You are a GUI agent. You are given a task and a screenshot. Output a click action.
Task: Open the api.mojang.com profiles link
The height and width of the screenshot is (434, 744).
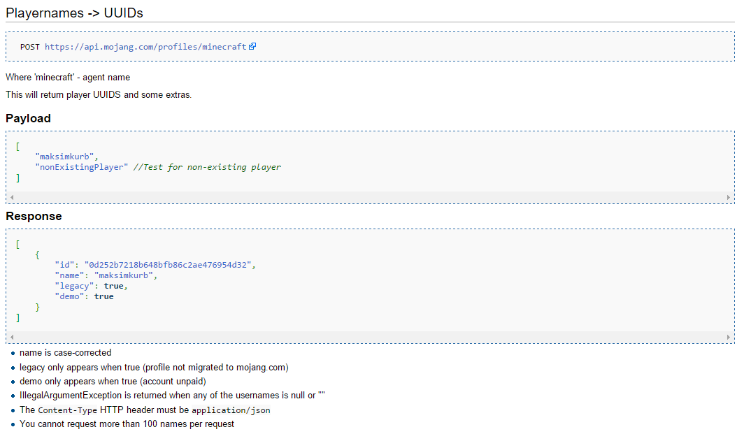click(145, 47)
